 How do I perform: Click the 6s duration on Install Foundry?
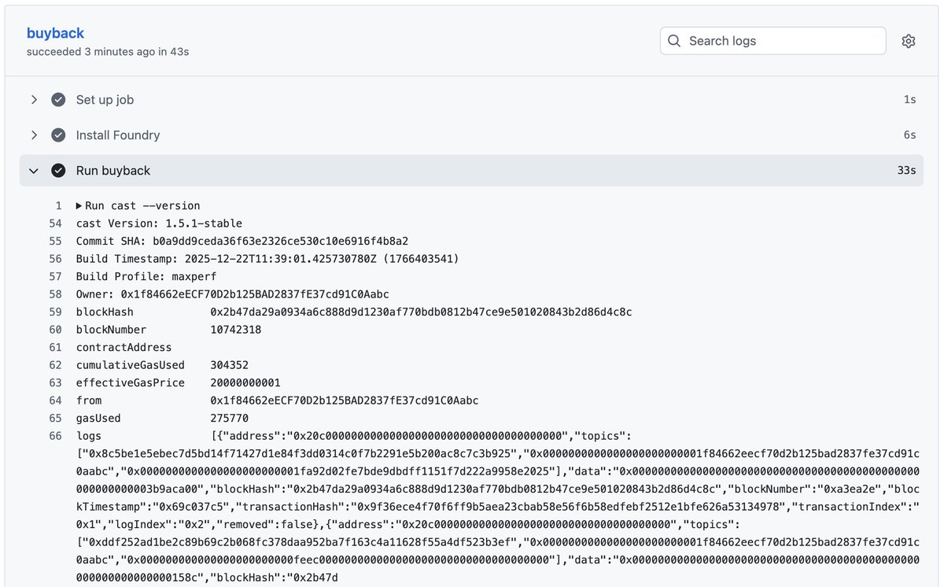click(x=909, y=135)
